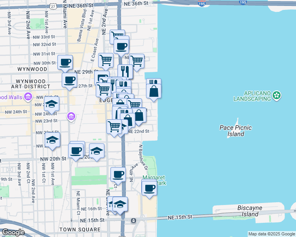This screenshot has height=237, width=296.
Task: Open the graduation cap marker near NW 24th St
Action: (51, 105)
